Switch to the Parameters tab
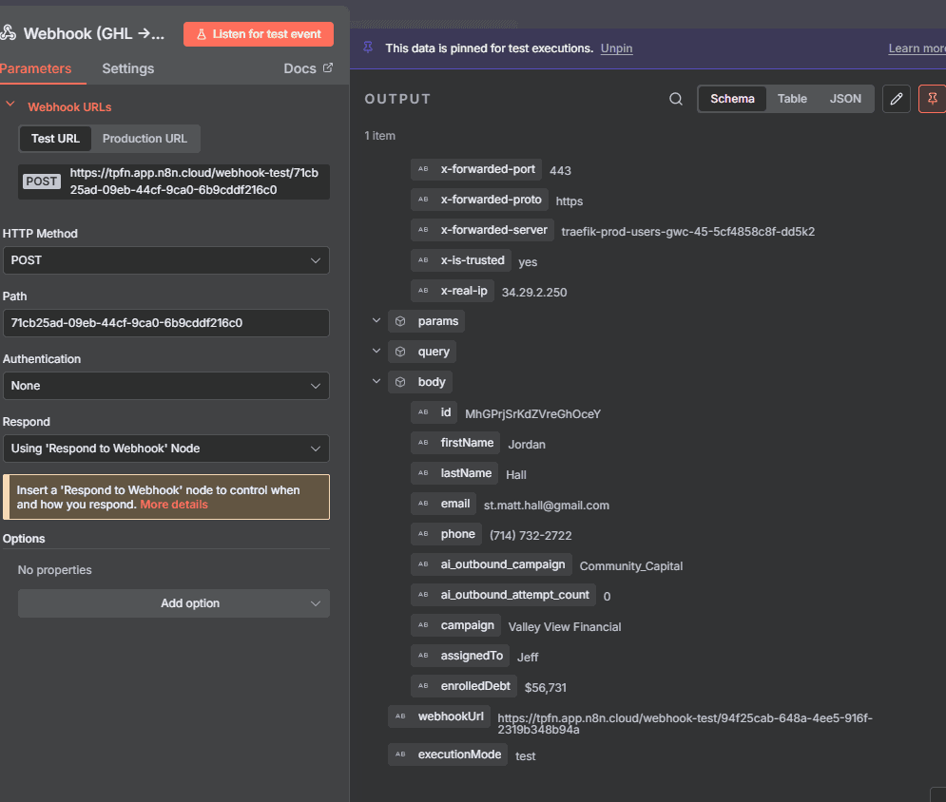 [x=35, y=68]
